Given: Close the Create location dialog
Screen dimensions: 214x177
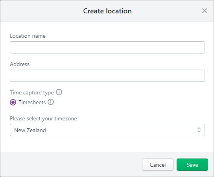Looking at the screenshot, I should coord(204,11).
